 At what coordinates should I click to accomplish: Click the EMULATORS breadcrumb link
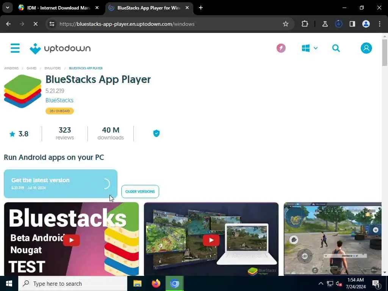pyautogui.click(x=52, y=68)
